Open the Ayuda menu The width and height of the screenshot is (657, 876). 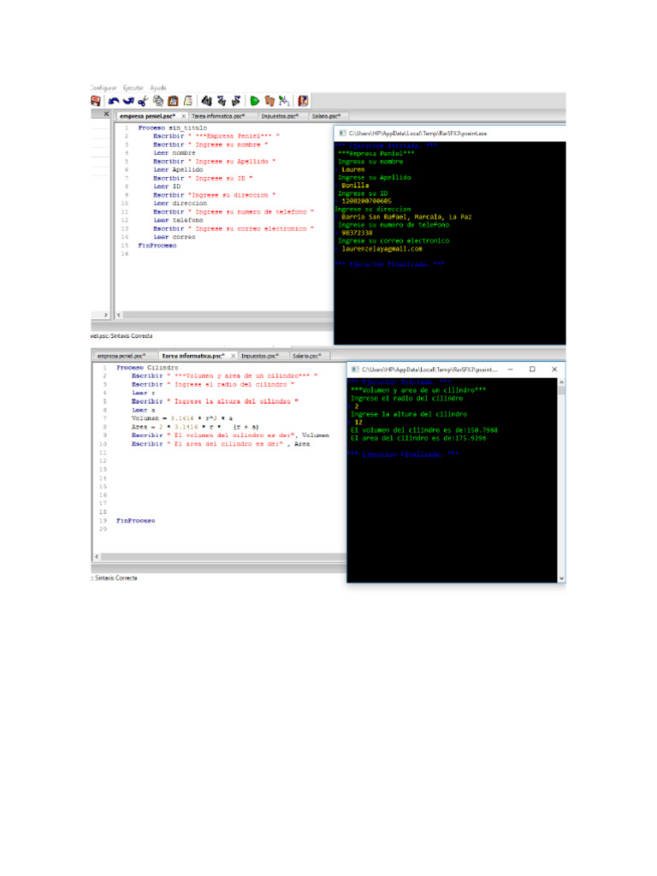[x=159, y=87]
